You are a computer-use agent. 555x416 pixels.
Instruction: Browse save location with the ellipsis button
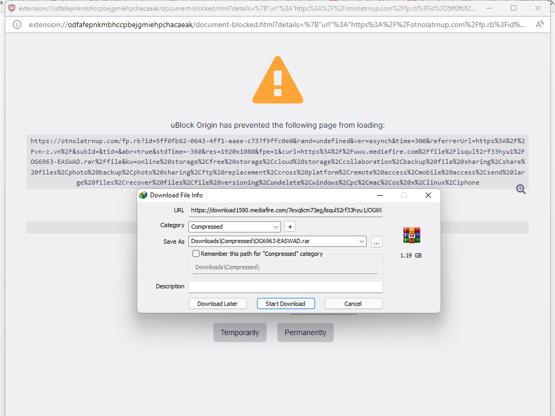tap(377, 242)
